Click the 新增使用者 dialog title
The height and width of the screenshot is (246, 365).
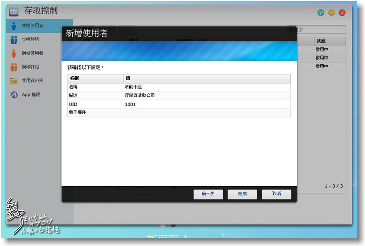pyautogui.click(x=87, y=33)
